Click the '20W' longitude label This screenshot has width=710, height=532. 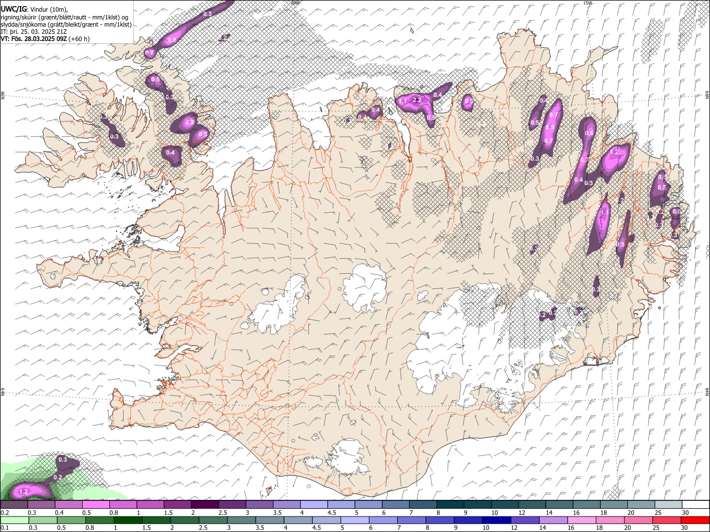click(x=296, y=3)
